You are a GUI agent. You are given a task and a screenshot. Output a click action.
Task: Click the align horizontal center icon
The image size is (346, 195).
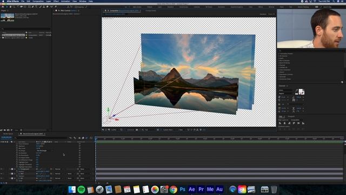tap(284, 123)
